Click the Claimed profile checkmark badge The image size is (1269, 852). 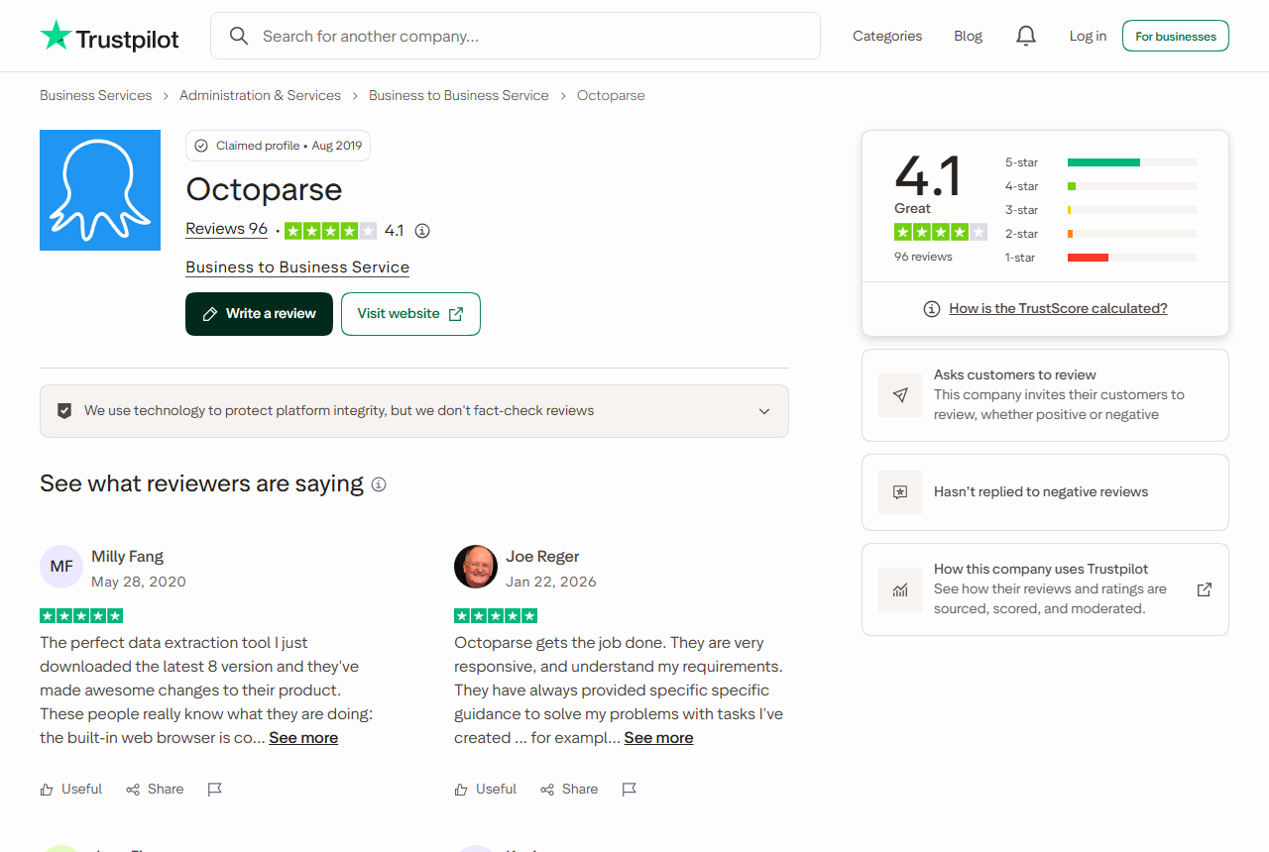point(278,146)
